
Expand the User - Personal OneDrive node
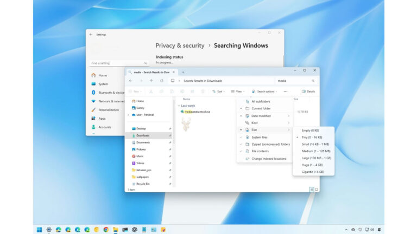click(129, 115)
